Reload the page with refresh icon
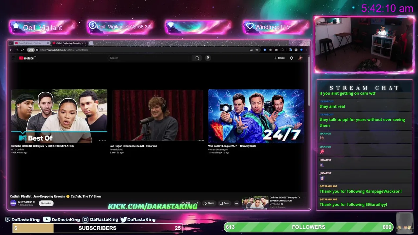 click(x=22, y=50)
